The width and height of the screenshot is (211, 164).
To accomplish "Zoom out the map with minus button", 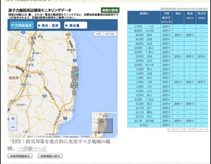I will tap(13, 127).
